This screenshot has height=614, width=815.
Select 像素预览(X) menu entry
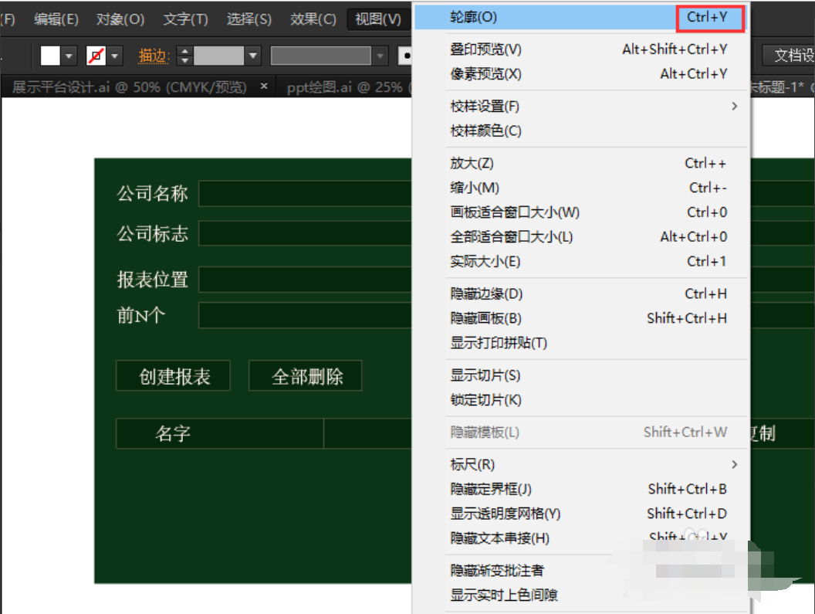tap(580, 74)
